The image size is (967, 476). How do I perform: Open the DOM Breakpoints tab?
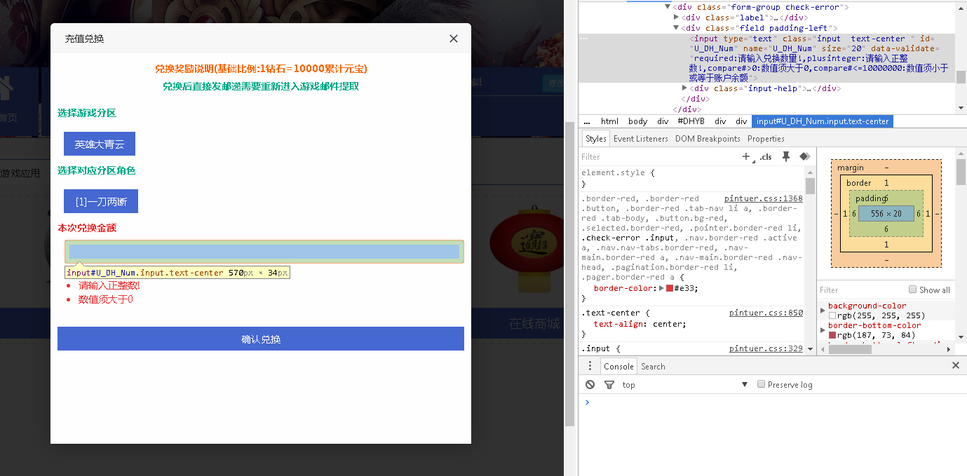coord(707,139)
